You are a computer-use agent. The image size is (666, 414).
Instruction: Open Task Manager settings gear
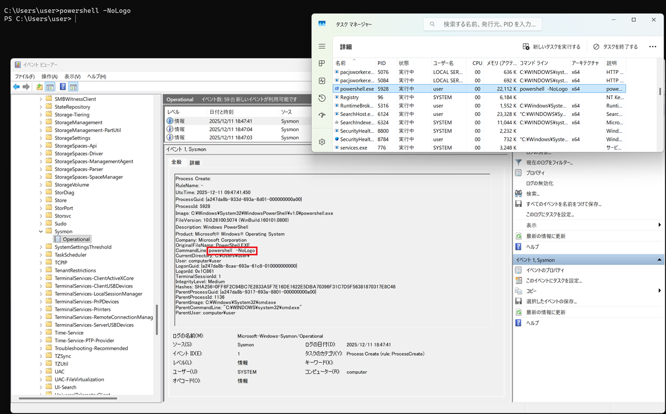pyautogui.click(x=322, y=141)
